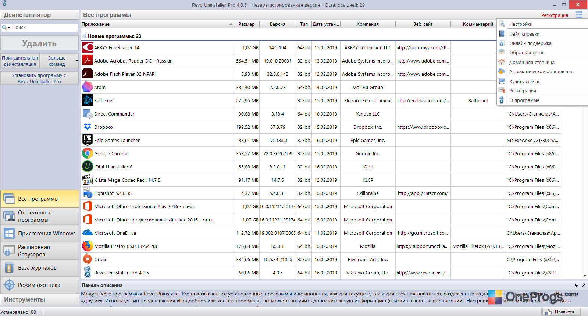Open 'О программе' menu entry

pyautogui.click(x=543, y=100)
